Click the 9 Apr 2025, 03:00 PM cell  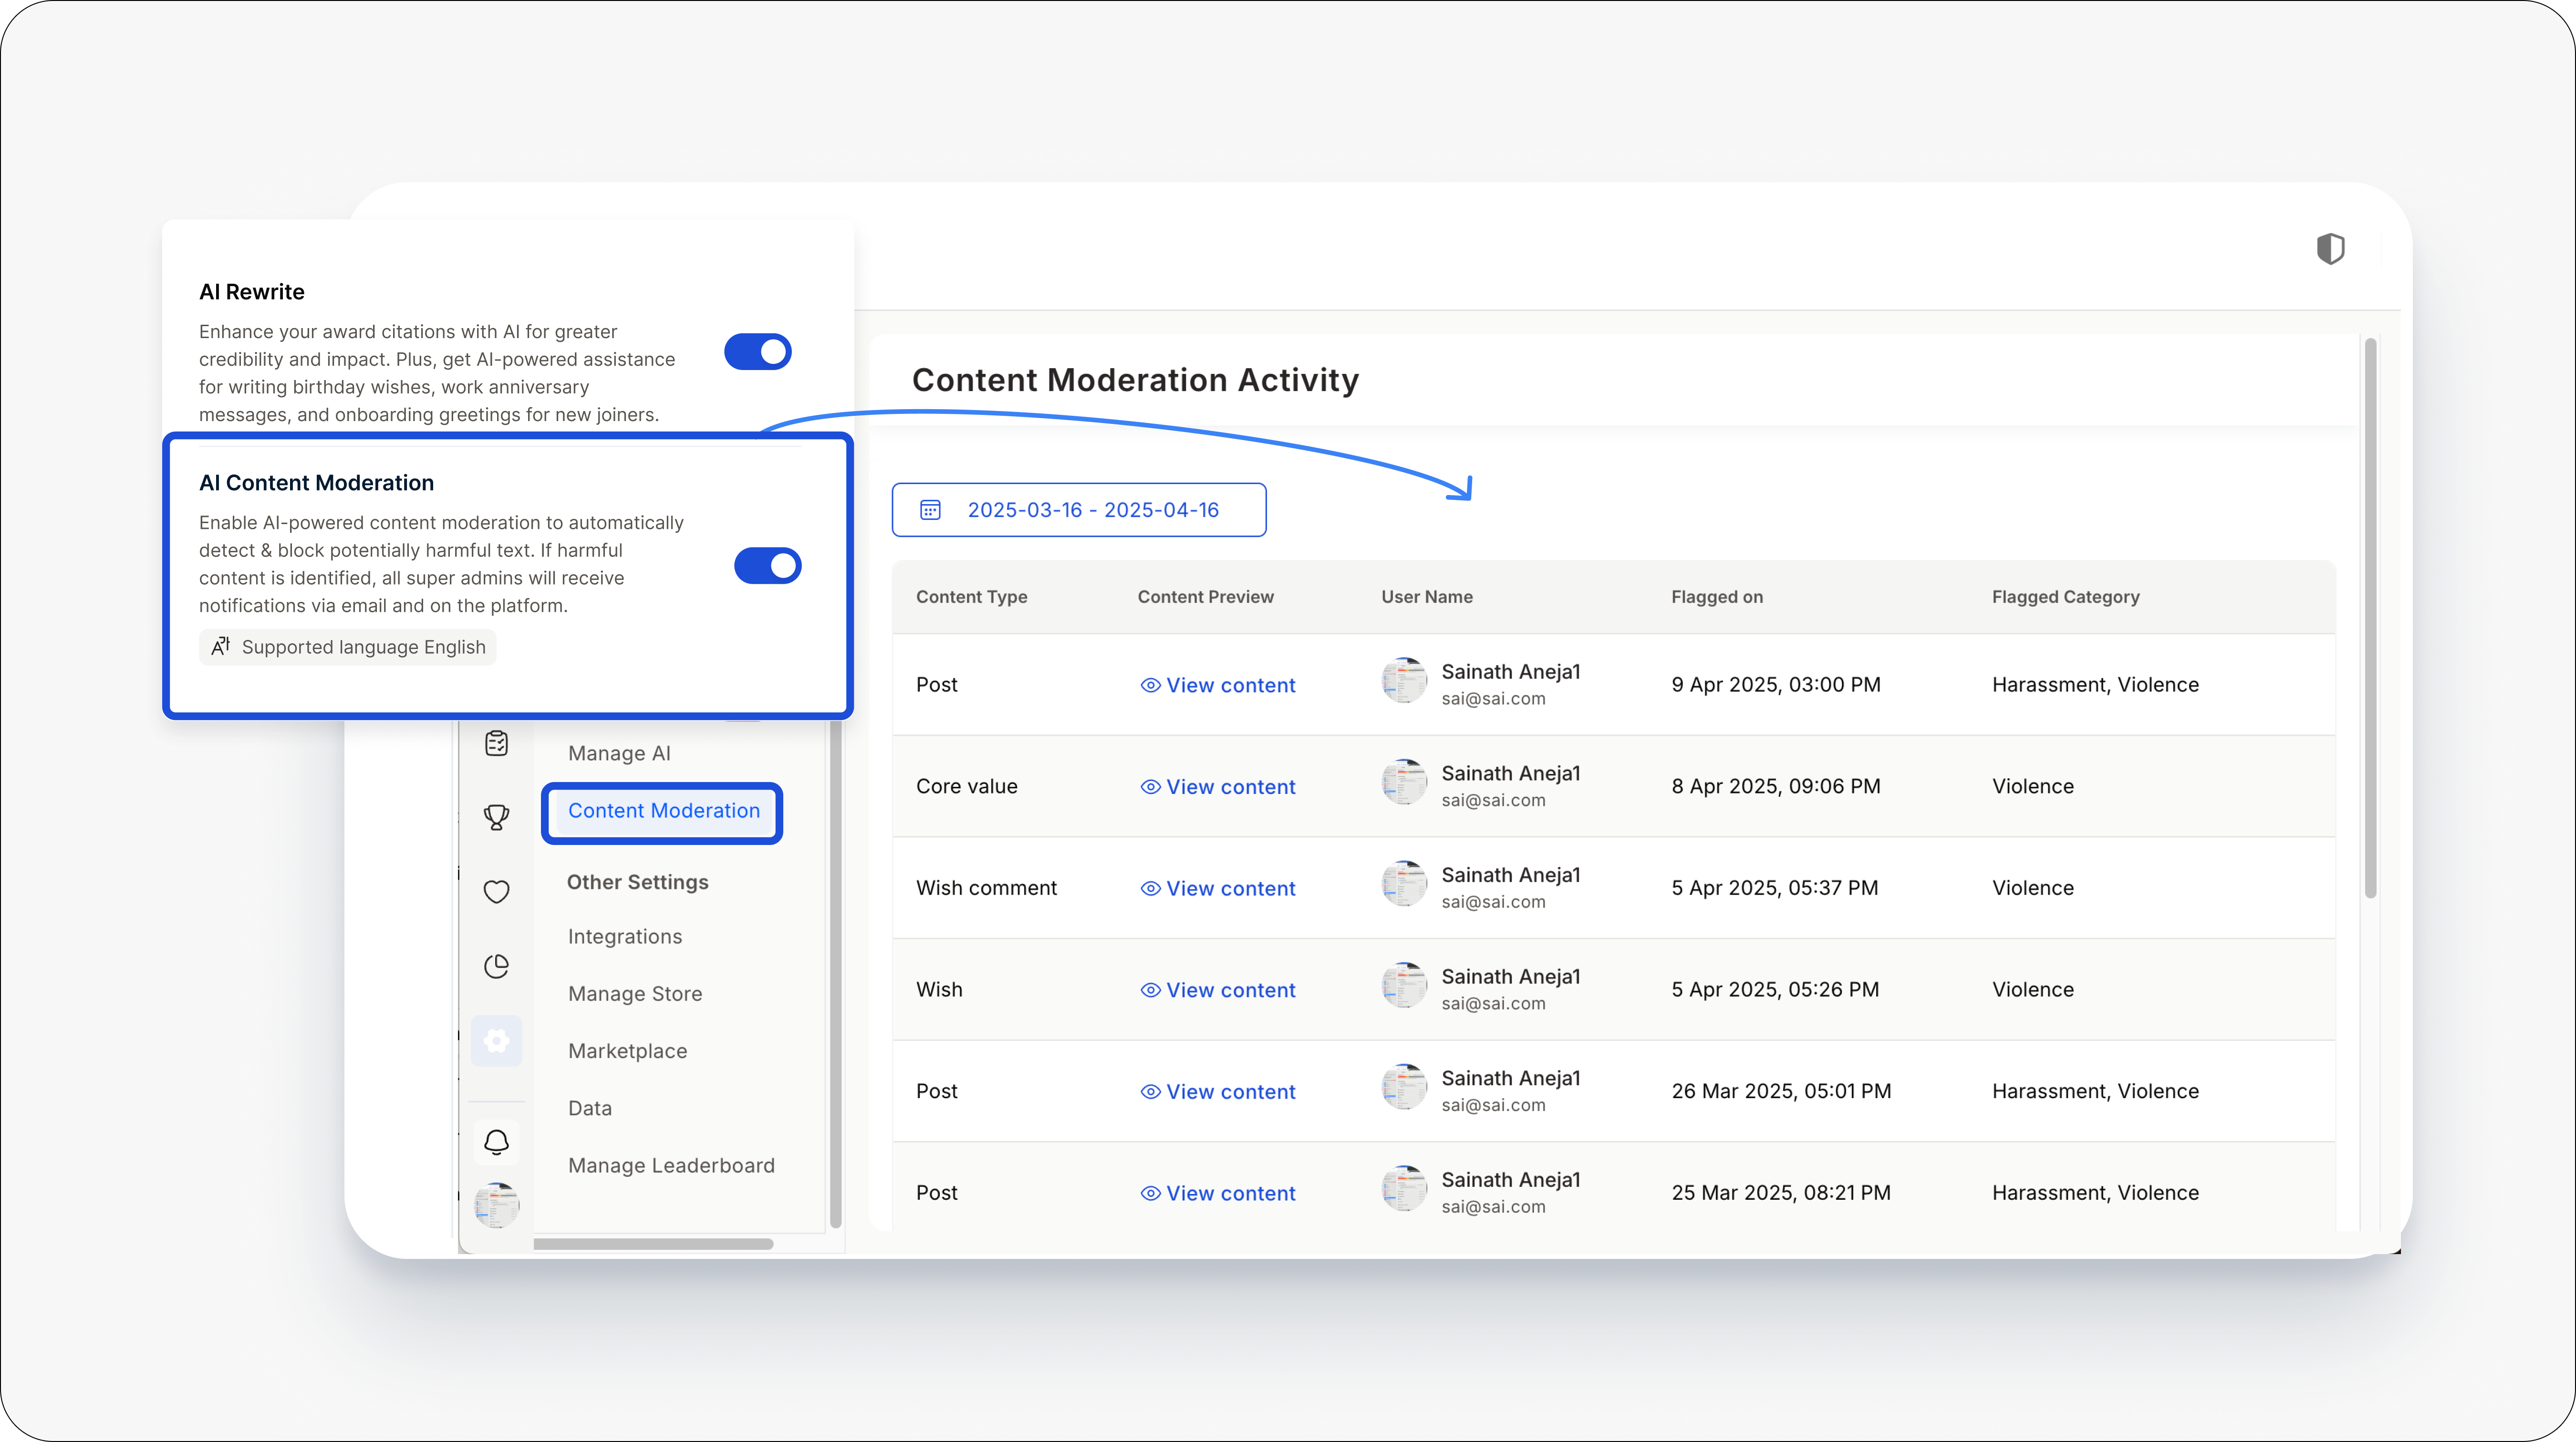click(x=1776, y=685)
